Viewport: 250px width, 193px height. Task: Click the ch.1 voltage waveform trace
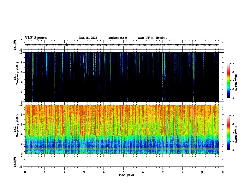pyautogui.click(x=122, y=45)
